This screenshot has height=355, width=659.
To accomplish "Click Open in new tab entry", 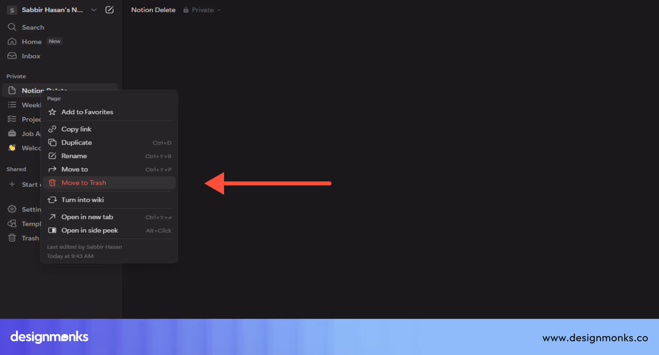I will [87, 217].
